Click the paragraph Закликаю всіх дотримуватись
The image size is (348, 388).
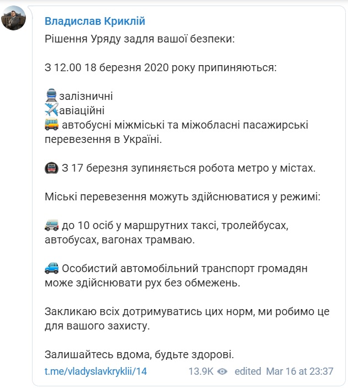tap(186, 318)
